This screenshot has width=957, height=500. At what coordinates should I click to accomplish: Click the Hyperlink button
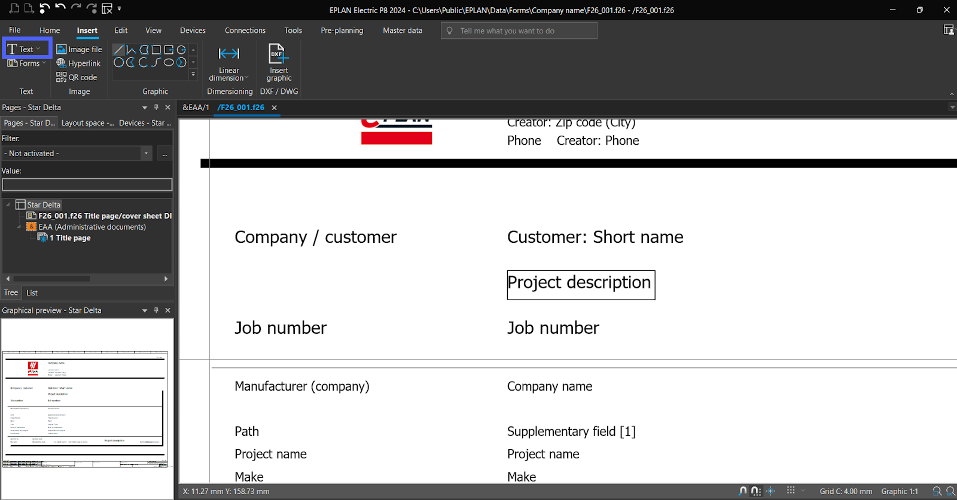pyautogui.click(x=78, y=63)
